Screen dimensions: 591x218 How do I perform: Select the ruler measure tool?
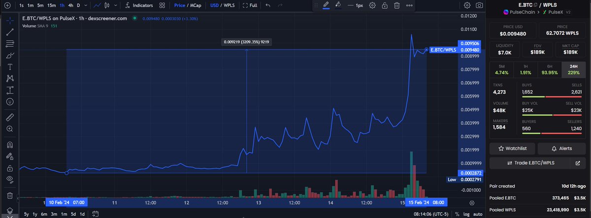[9, 117]
